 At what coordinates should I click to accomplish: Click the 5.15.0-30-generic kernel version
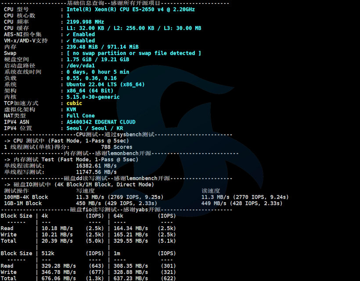pyautogui.click(x=93, y=97)
